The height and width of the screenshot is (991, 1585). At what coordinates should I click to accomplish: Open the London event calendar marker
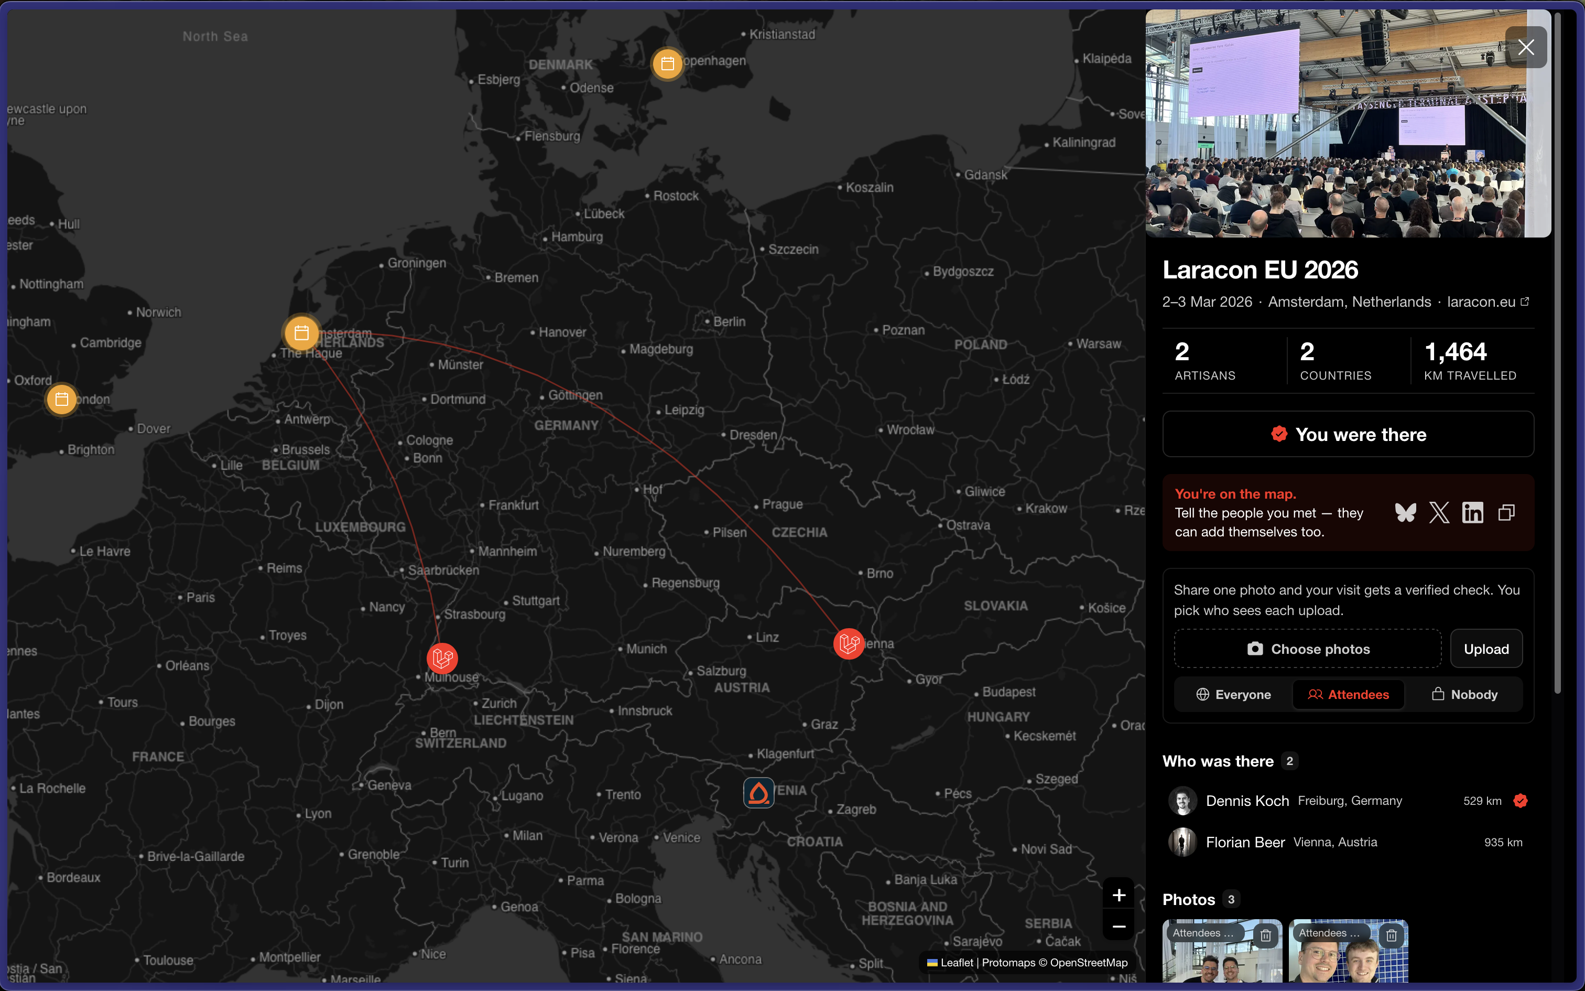coord(61,399)
